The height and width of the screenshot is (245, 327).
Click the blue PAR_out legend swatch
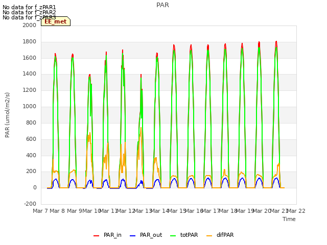(x=133, y=236)
